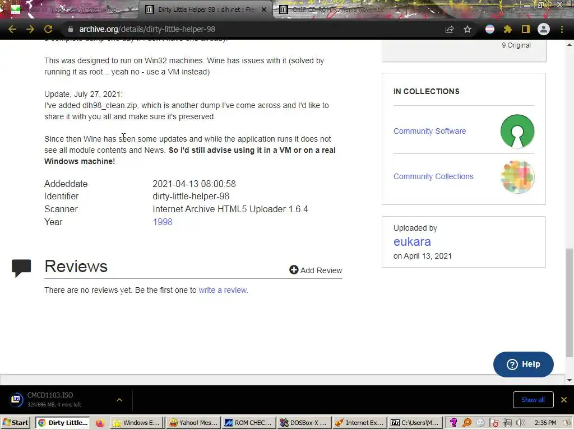Click the Reviews speech bubble icon
Screen dimensions: 574x430
pyautogui.click(x=21, y=268)
